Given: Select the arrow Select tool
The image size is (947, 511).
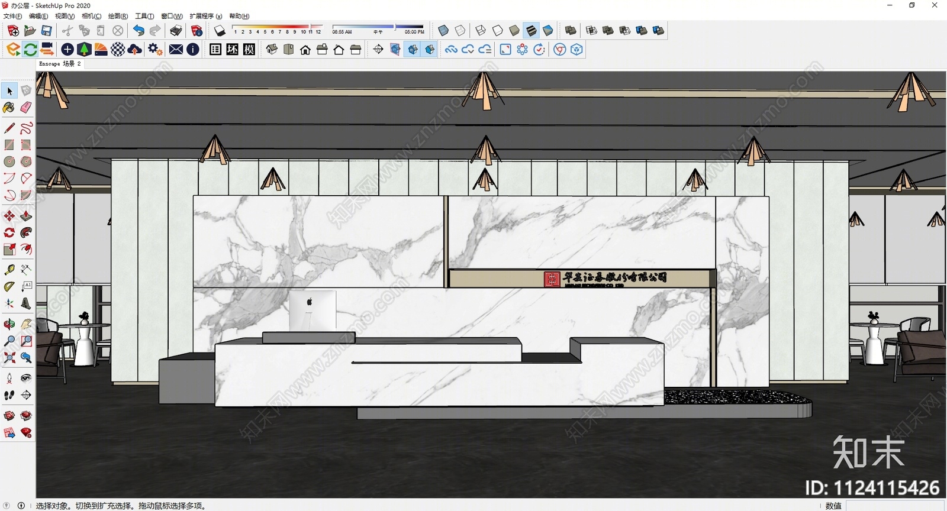Looking at the screenshot, I should [x=9, y=90].
